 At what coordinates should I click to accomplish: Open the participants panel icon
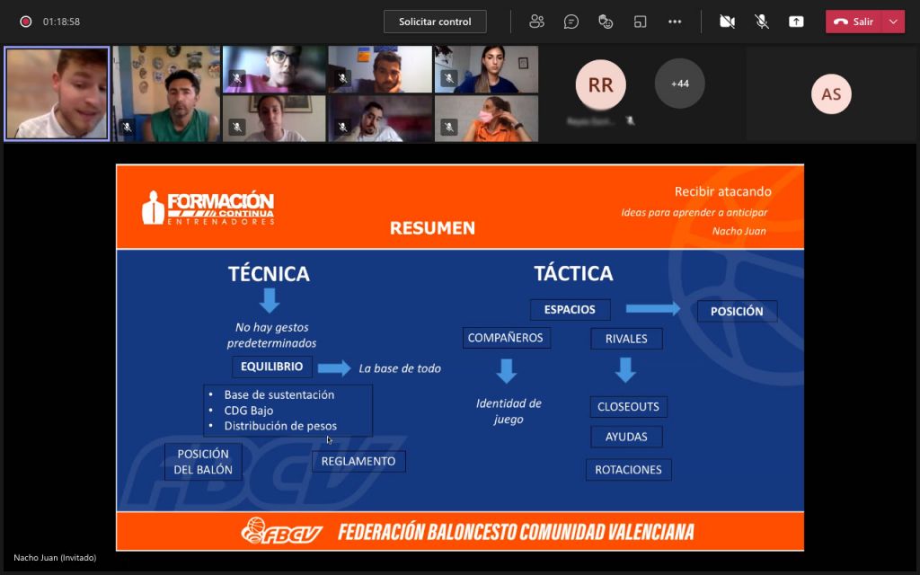click(x=536, y=22)
